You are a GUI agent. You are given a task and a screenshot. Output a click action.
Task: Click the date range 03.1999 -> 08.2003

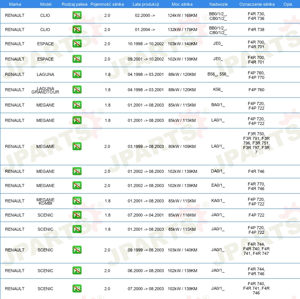146,146
